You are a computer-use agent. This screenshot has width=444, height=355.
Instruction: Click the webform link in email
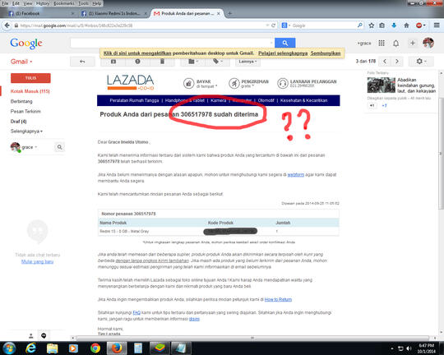click(296, 175)
